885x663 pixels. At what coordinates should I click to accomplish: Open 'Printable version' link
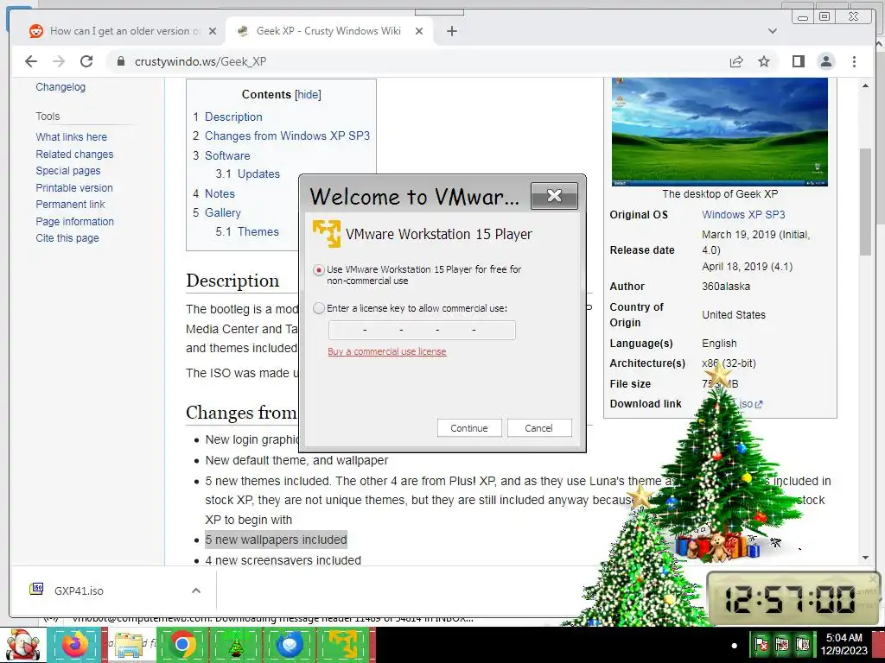coord(74,187)
